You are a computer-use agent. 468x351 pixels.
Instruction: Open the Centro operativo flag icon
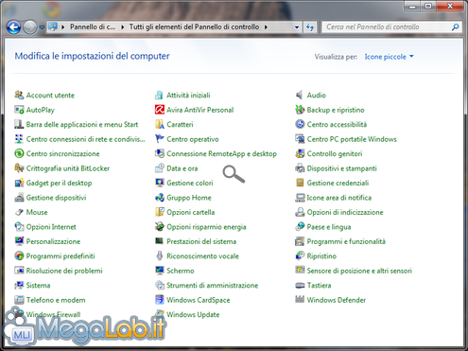click(x=160, y=139)
